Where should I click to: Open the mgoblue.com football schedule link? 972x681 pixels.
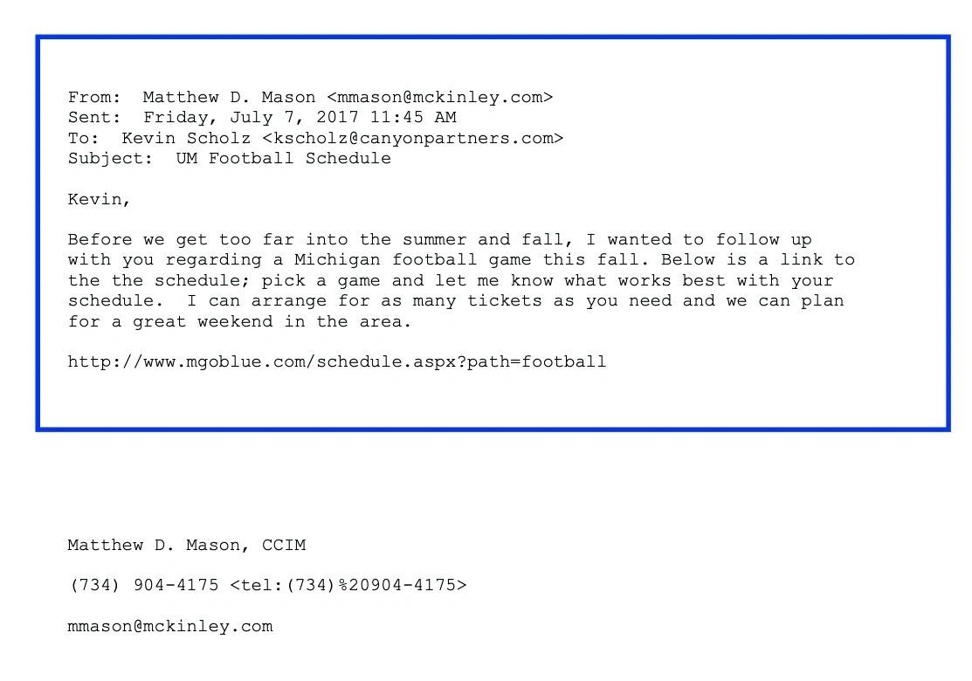click(336, 361)
